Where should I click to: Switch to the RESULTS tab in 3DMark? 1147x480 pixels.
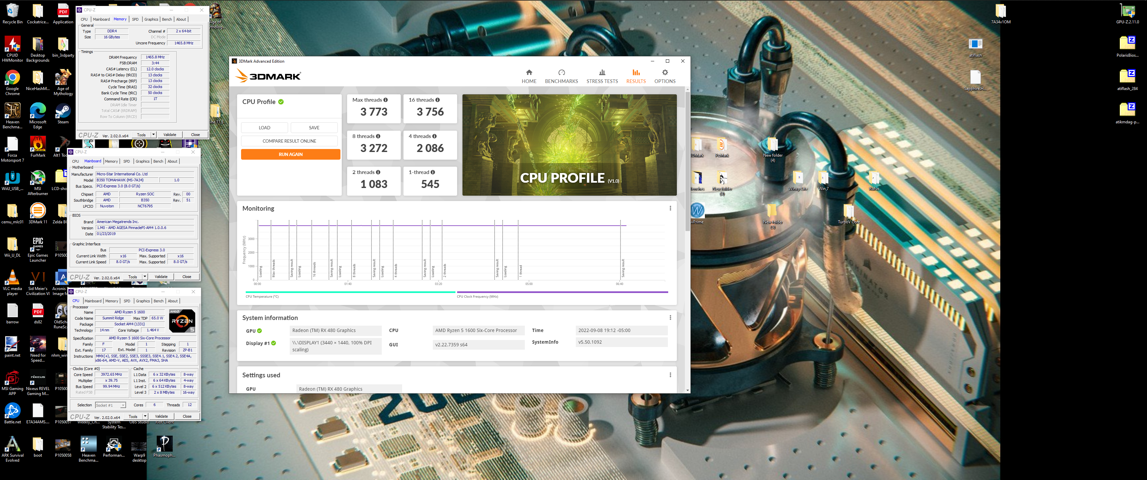tap(636, 76)
